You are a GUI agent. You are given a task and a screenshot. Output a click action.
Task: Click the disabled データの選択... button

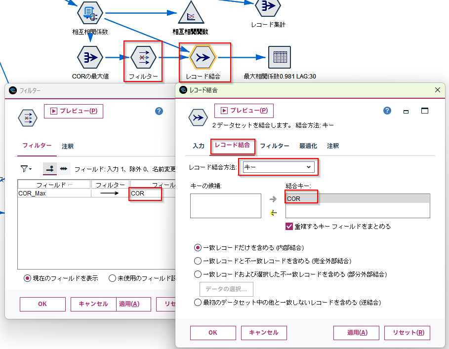(226, 289)
